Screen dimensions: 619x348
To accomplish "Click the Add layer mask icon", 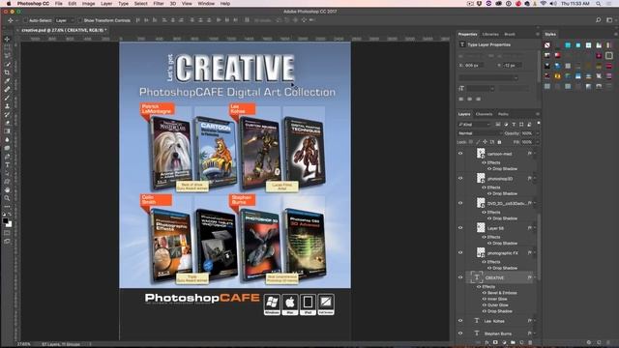I will pyautogui.click(x=495, y=342).
